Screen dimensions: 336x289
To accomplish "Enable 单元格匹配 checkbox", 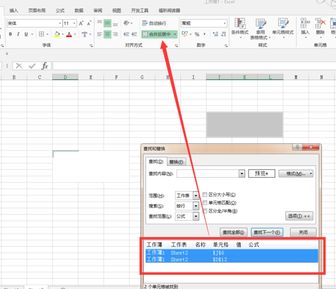I will [205, 203].
